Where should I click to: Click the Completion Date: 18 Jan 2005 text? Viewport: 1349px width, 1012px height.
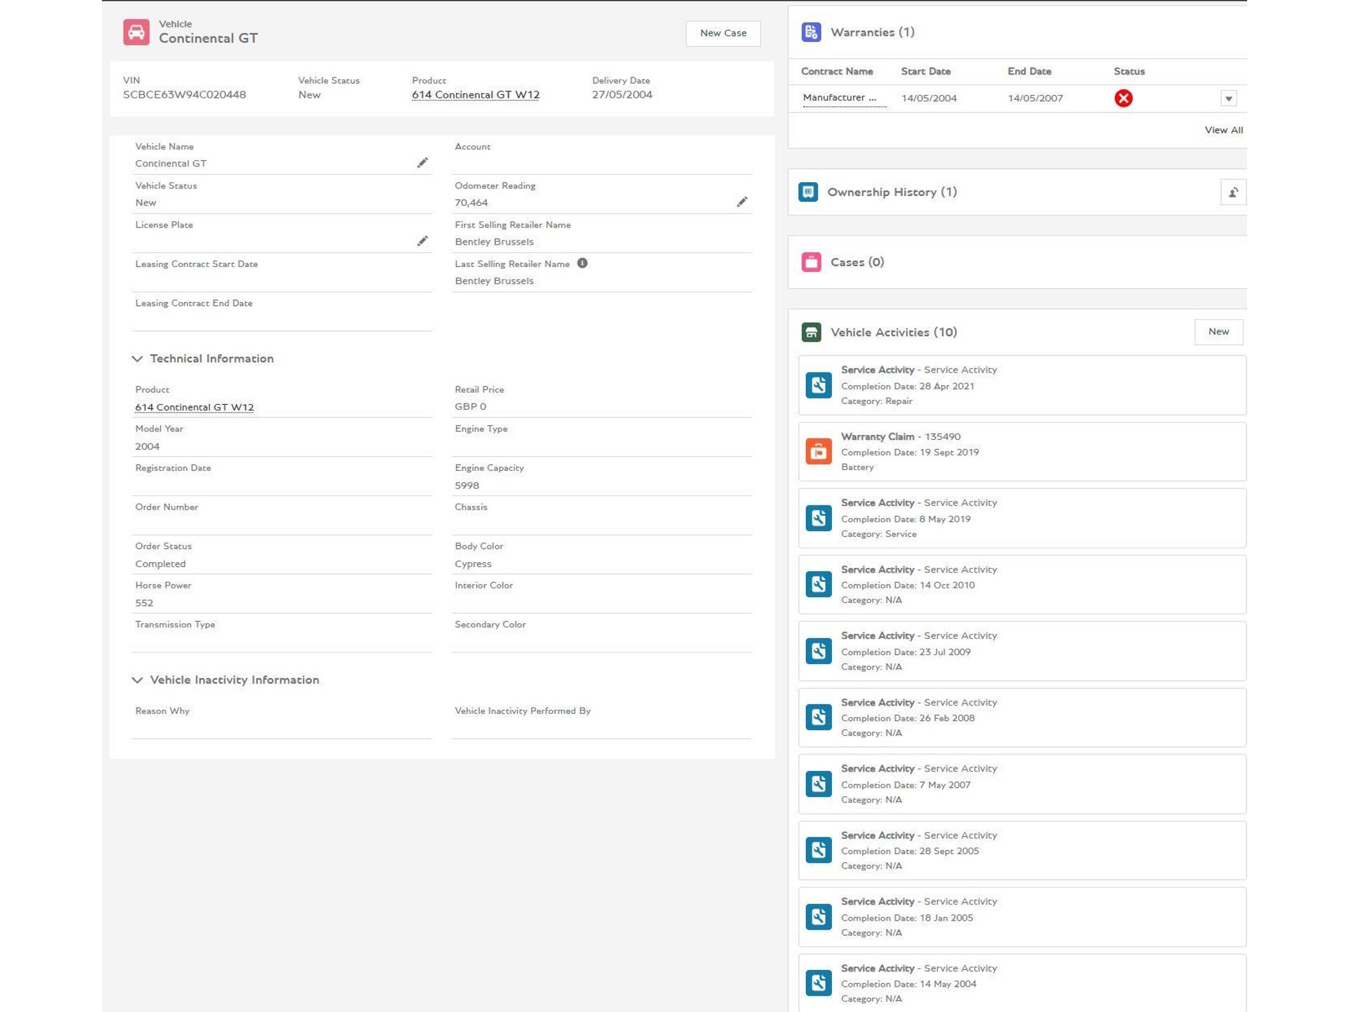coord(907,918)
